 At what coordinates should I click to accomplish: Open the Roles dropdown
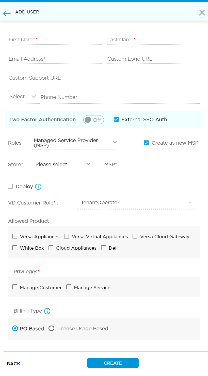[x=115, y=143]
